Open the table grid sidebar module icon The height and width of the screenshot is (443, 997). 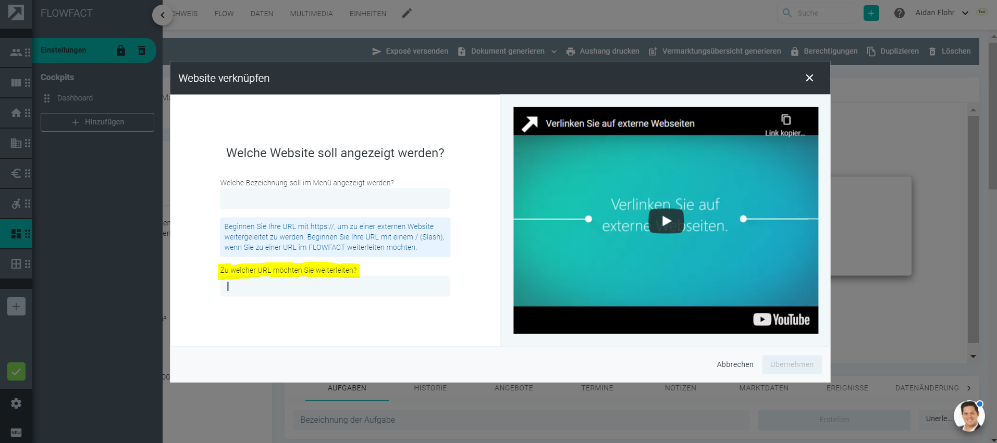[x=16, y=264]
